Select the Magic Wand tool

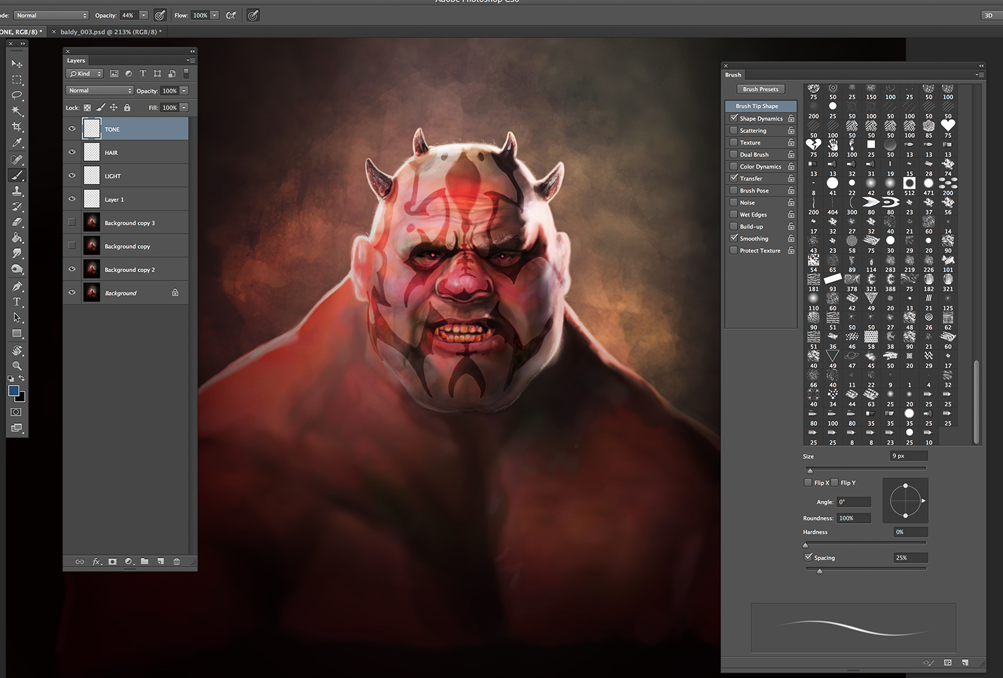(x=17, y=111)
